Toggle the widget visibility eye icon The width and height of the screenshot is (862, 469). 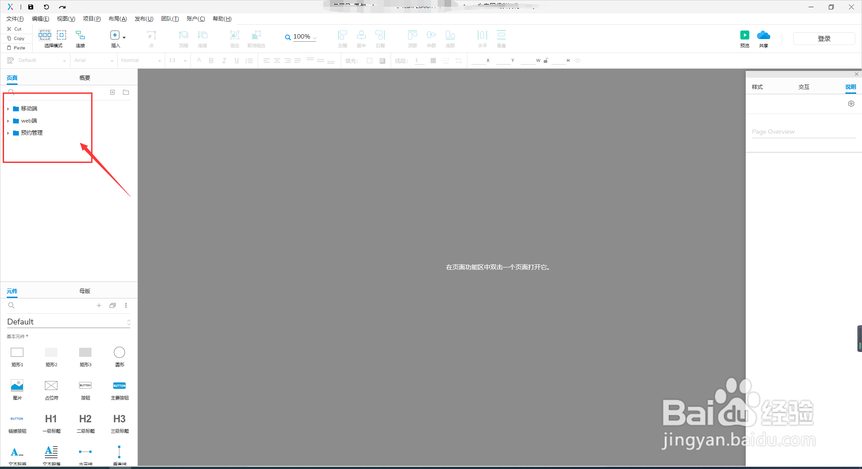click(x=578, y=61)
